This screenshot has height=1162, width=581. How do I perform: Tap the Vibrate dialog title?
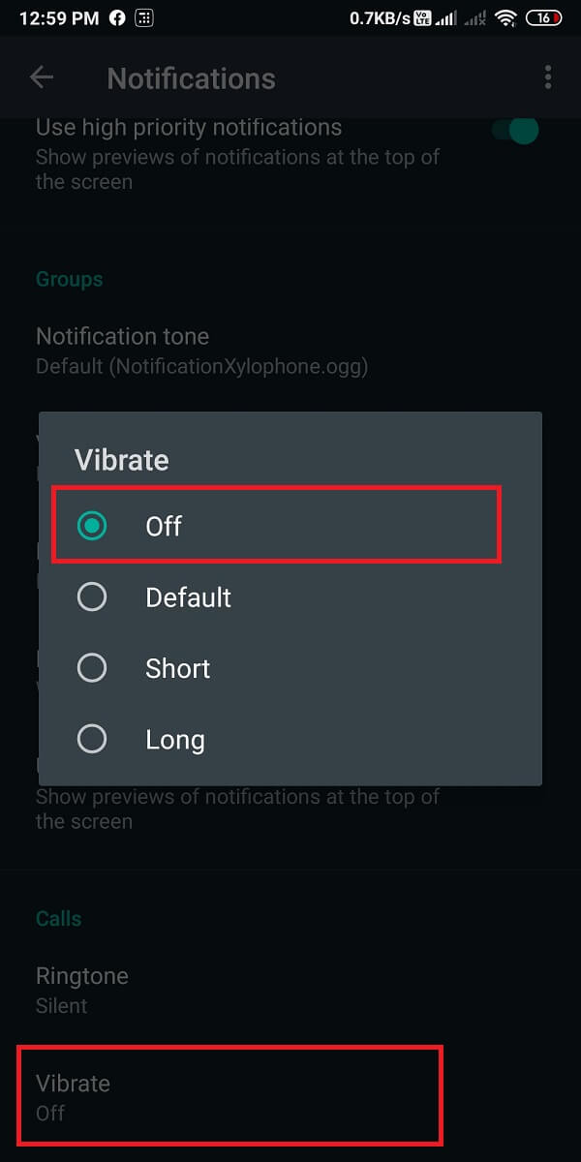click(122, 460)
